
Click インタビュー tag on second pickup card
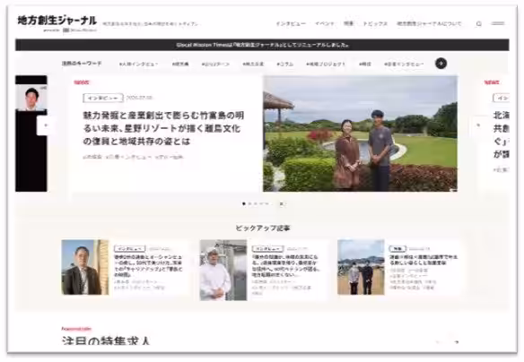[267, 249]
